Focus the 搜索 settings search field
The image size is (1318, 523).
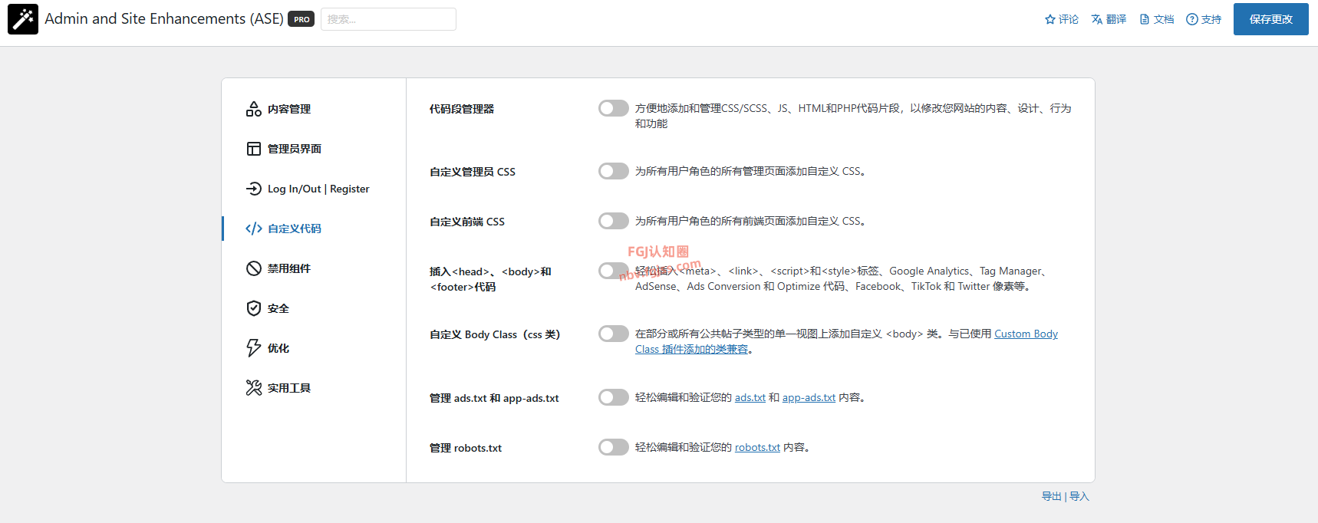pyautogui.click(x=388, y=19)
